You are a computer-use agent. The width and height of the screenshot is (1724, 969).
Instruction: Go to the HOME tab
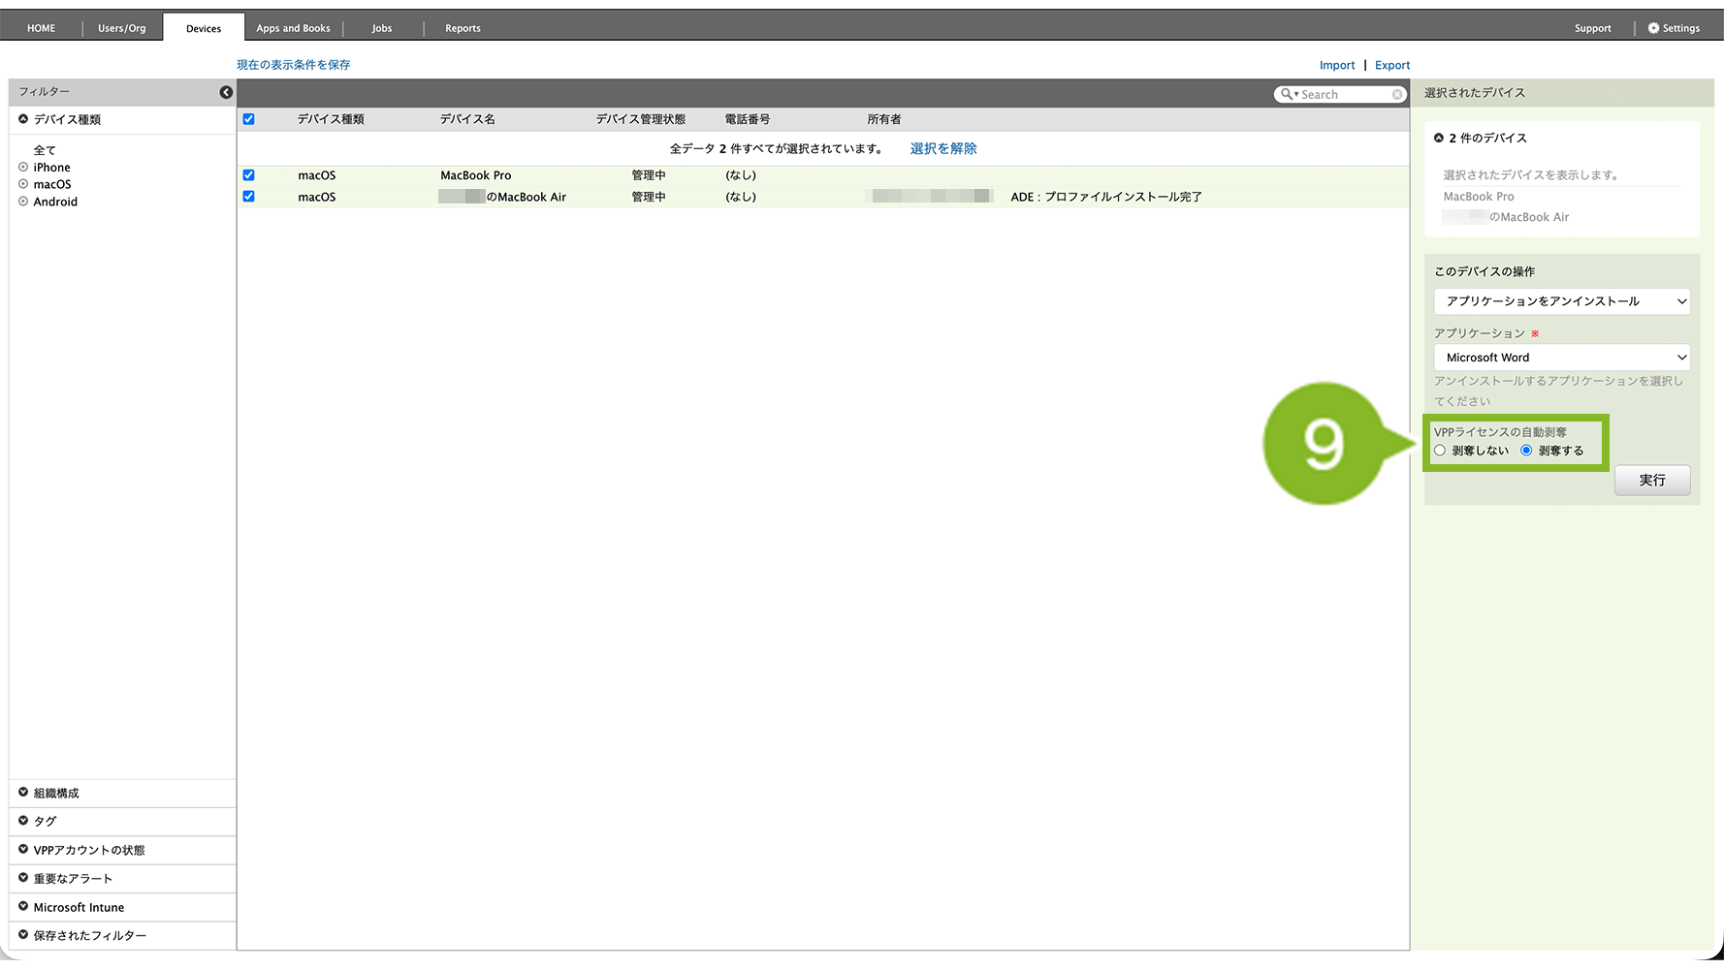tap(42, 28)
